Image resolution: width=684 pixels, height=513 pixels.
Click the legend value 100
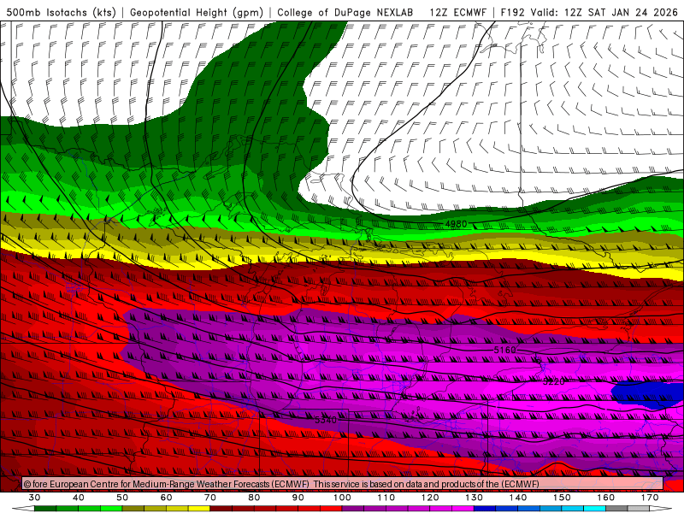click(x=342, y=498)
